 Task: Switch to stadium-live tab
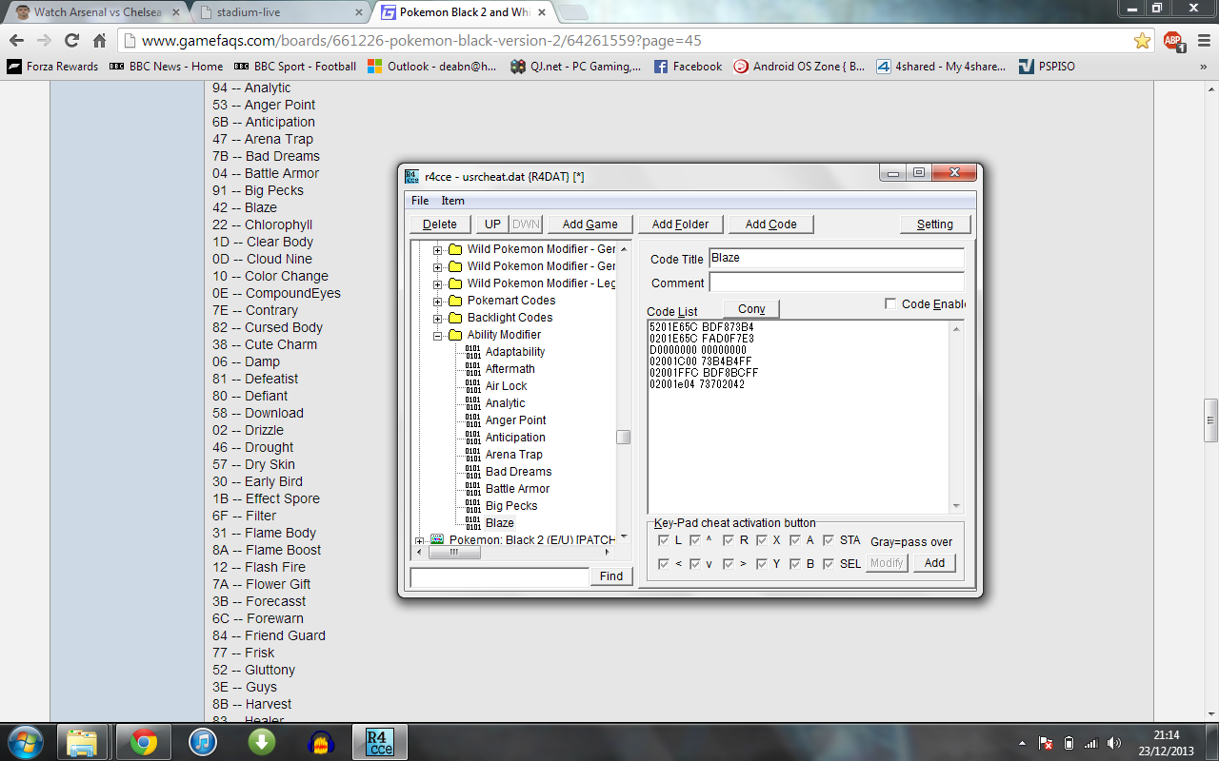coord(281,12)
